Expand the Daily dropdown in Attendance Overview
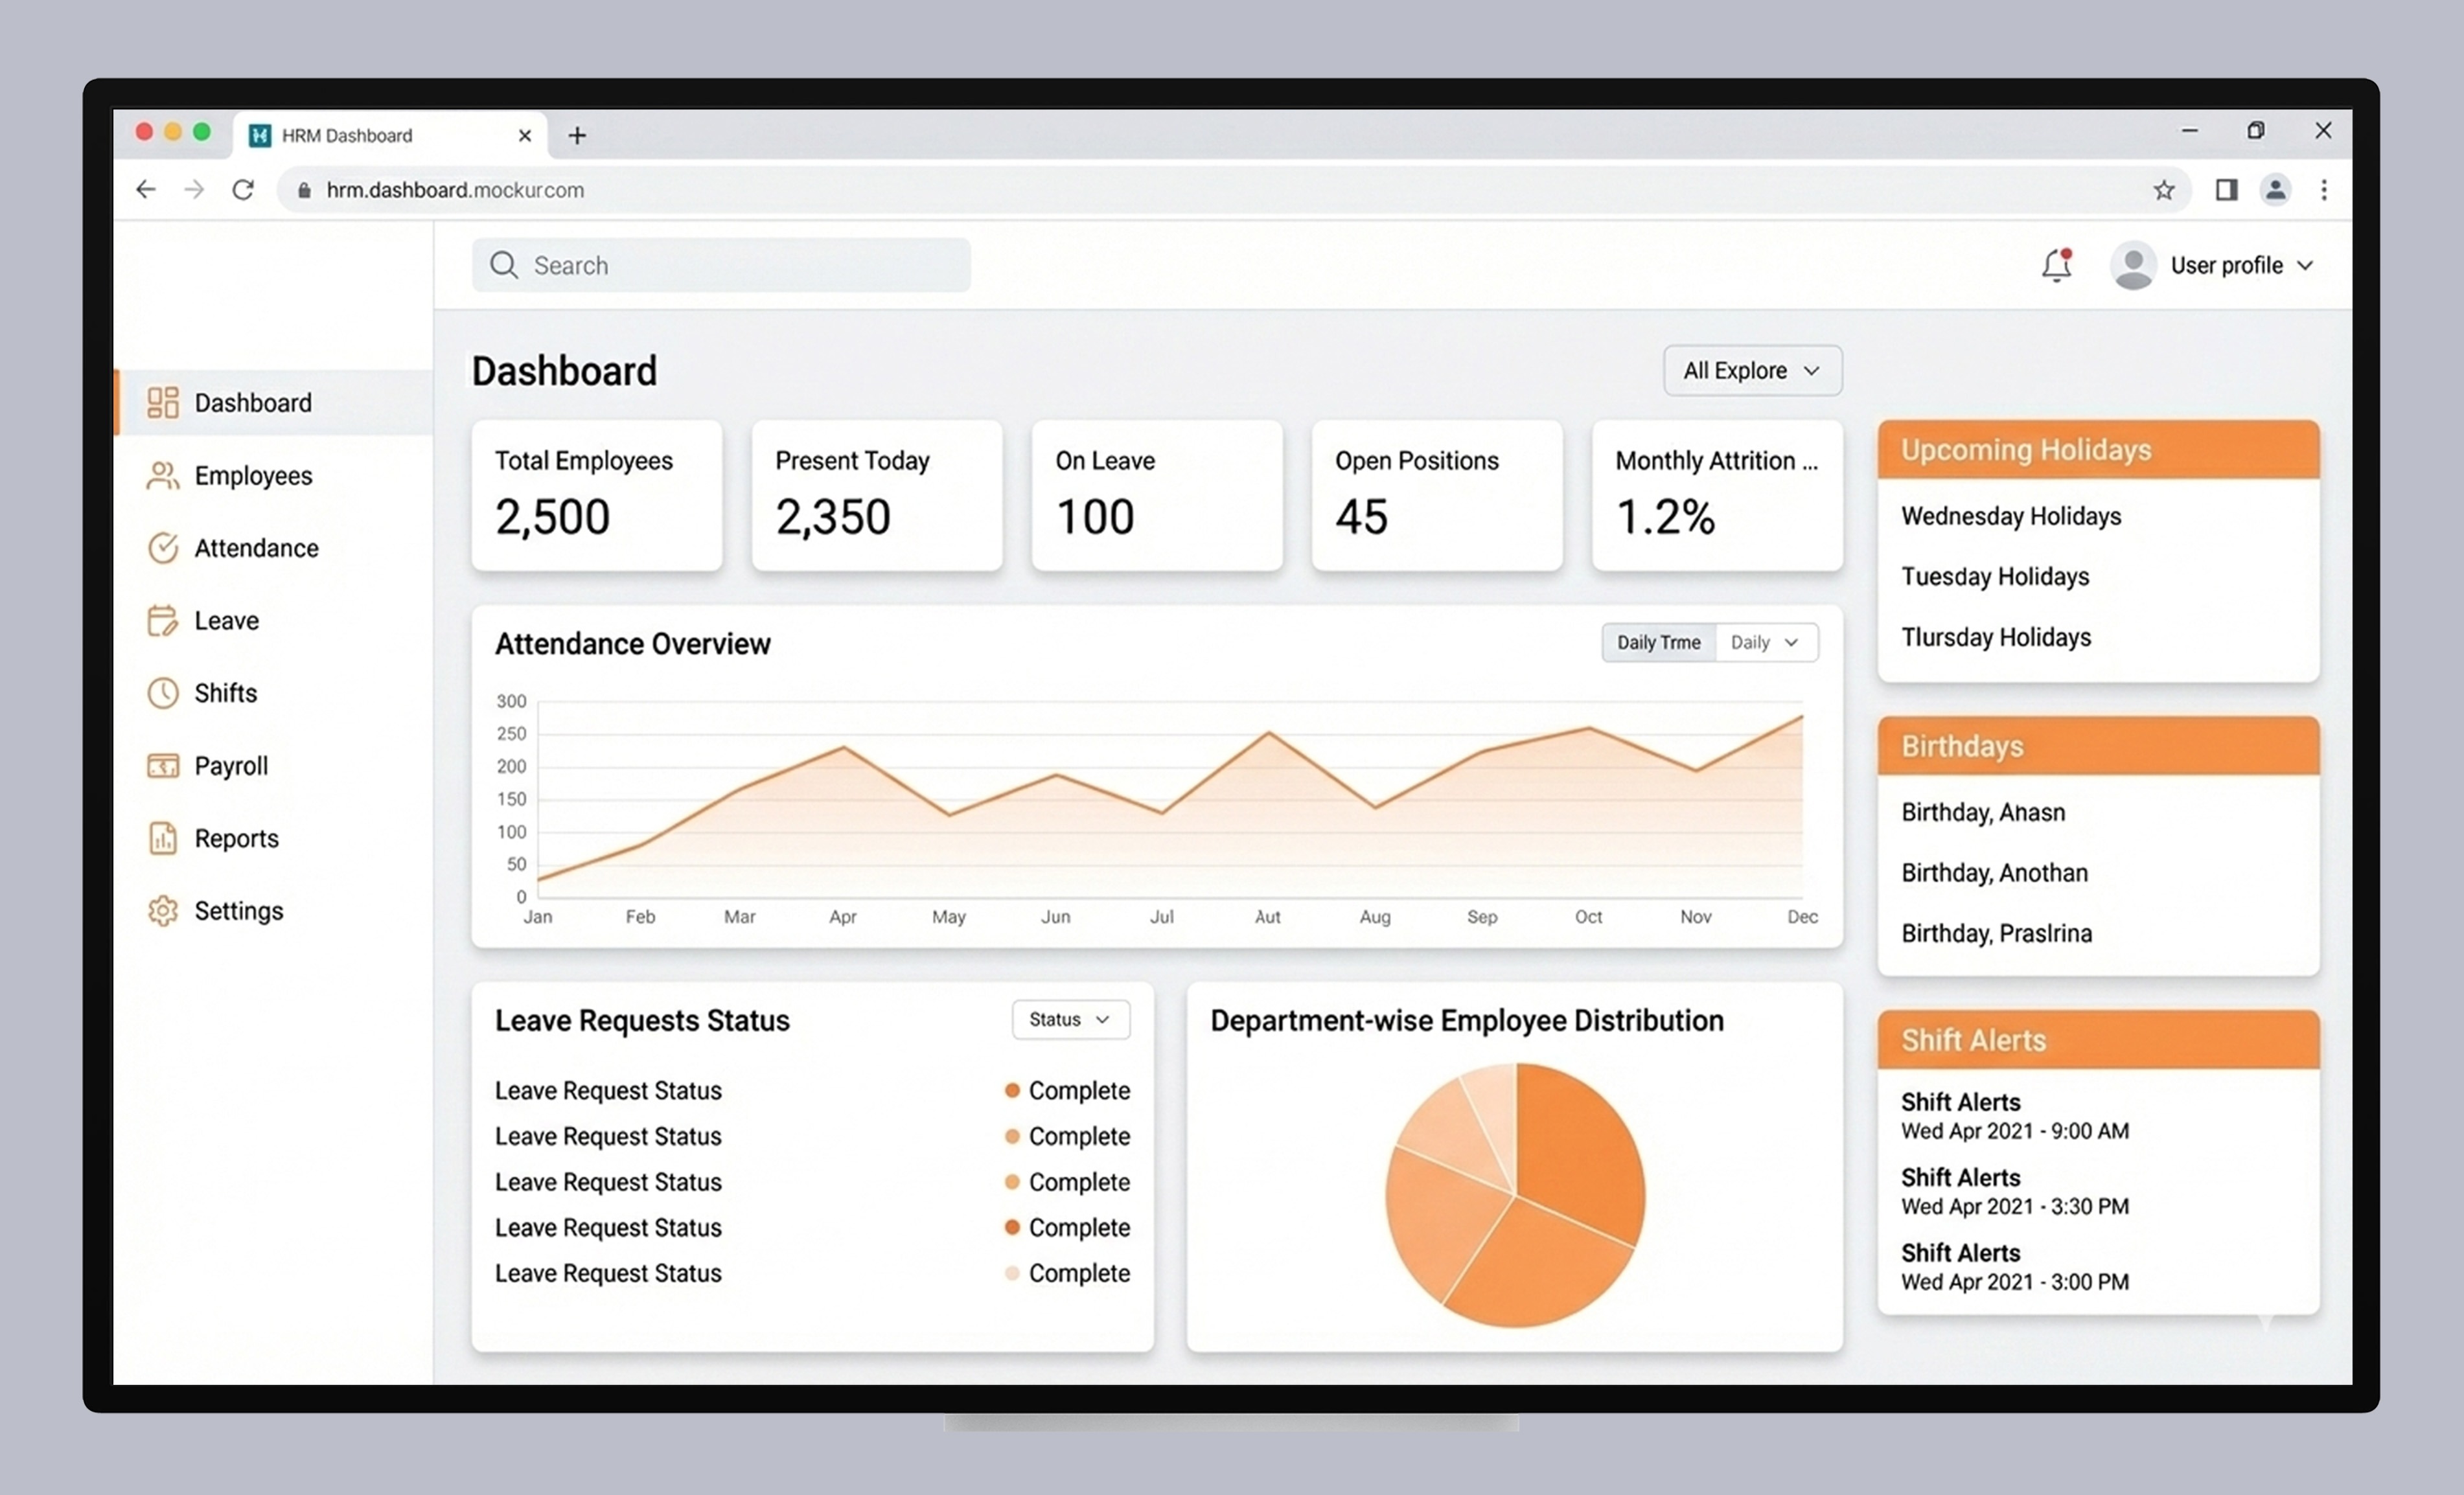The width and height of the screenshot is (2464, 1495). (1766, 642)
